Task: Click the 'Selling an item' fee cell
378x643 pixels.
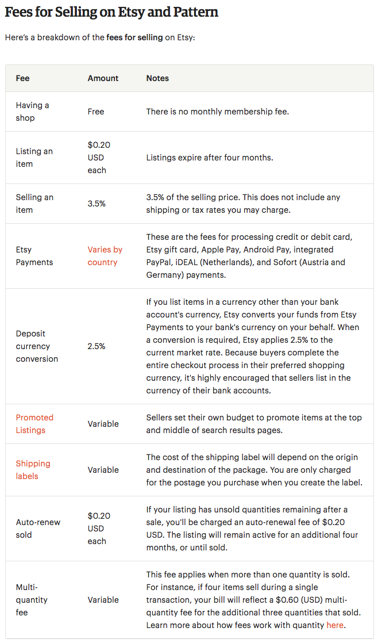Action: [x=34, y=204]
